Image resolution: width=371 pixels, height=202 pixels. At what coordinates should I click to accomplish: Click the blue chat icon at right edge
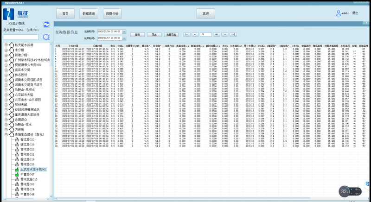click(367, 183)
